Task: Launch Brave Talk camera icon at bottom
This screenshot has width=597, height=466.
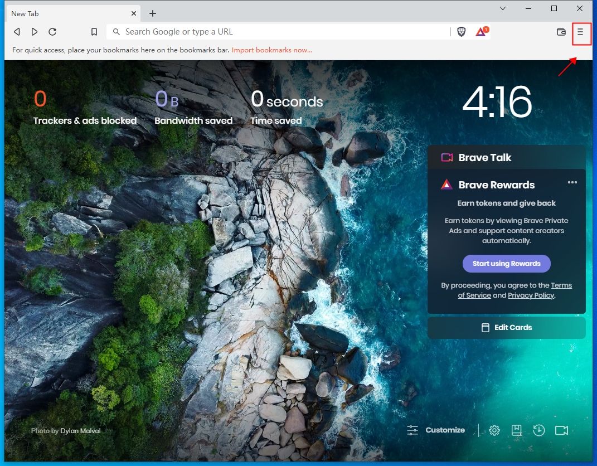Action: coord(561,430)
